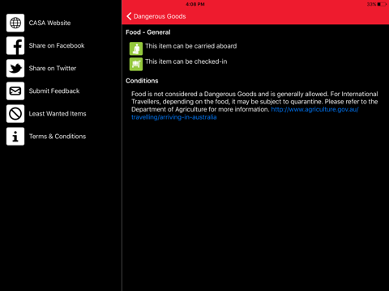Tap the Conditions heading
The height and width of the screenshot is (291, 389).
[142, 81]
